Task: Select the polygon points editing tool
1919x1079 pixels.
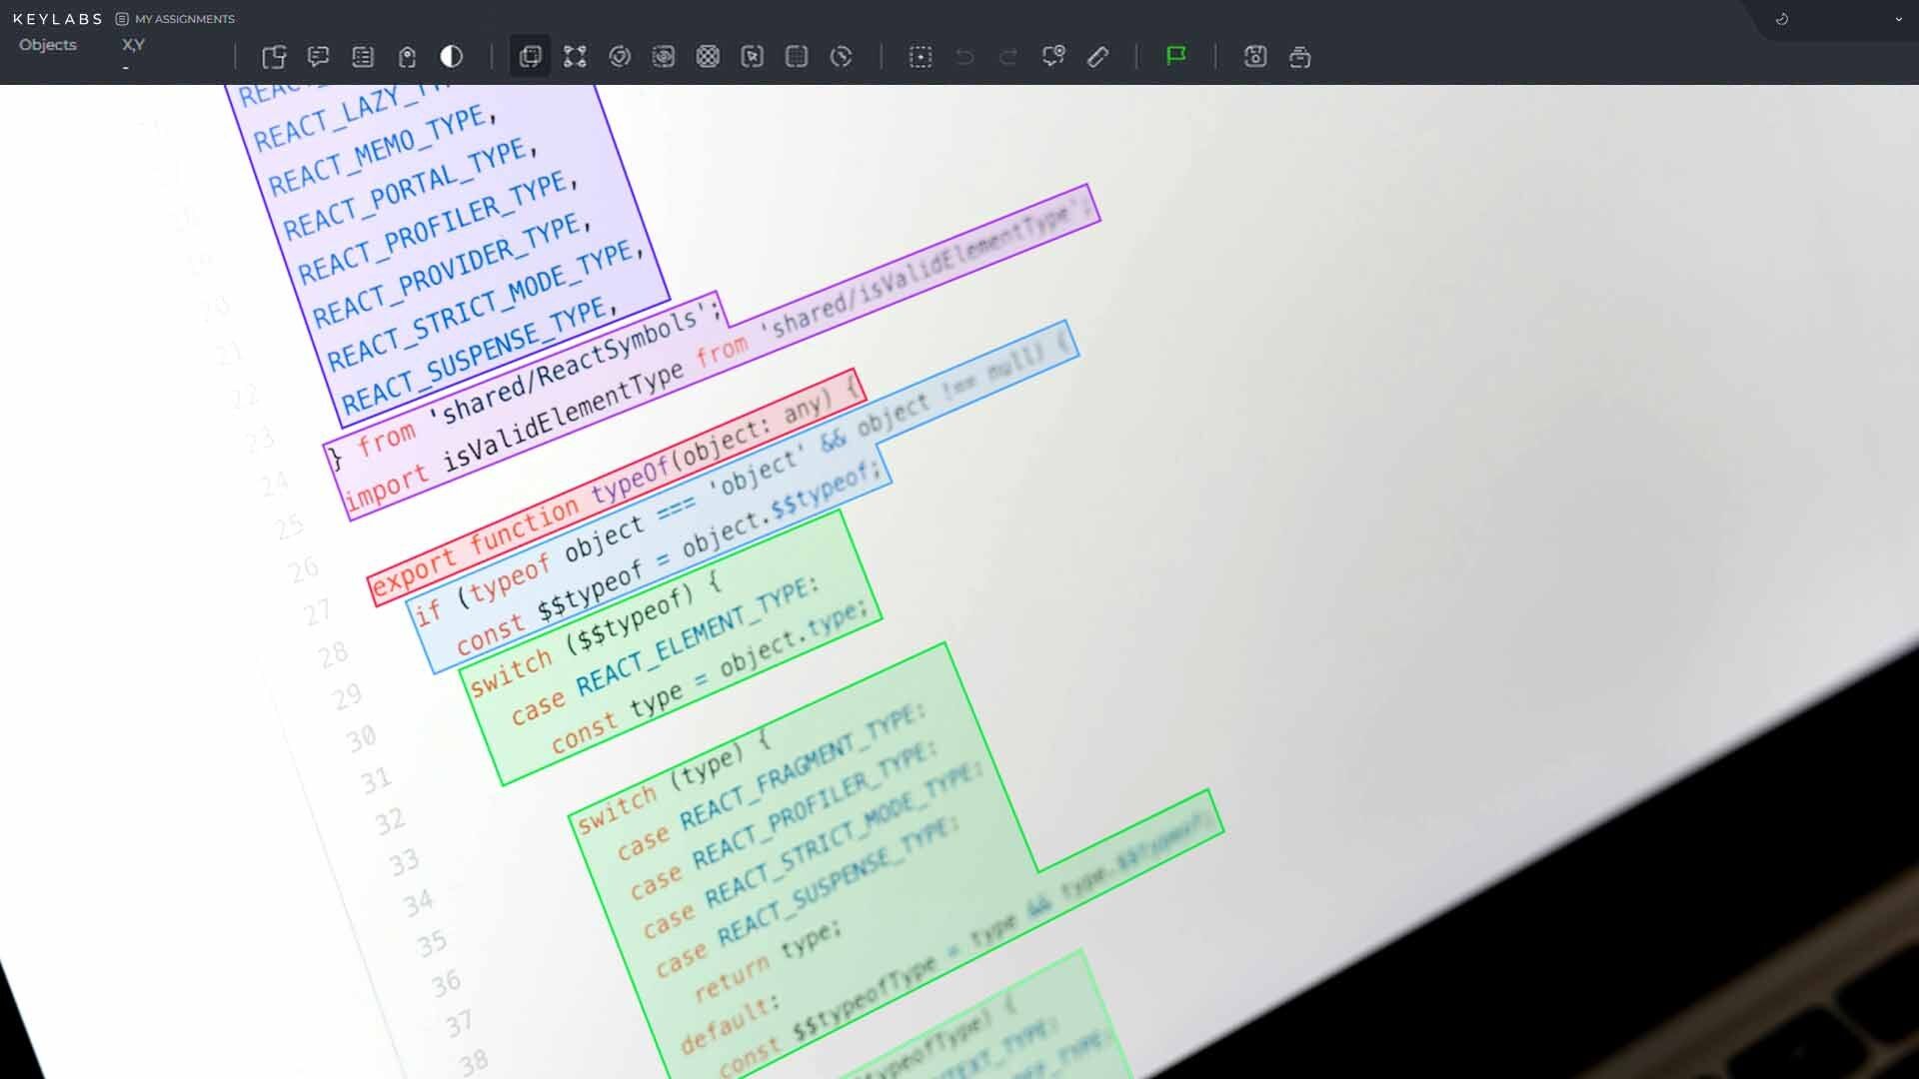Action: pos(575,57)
